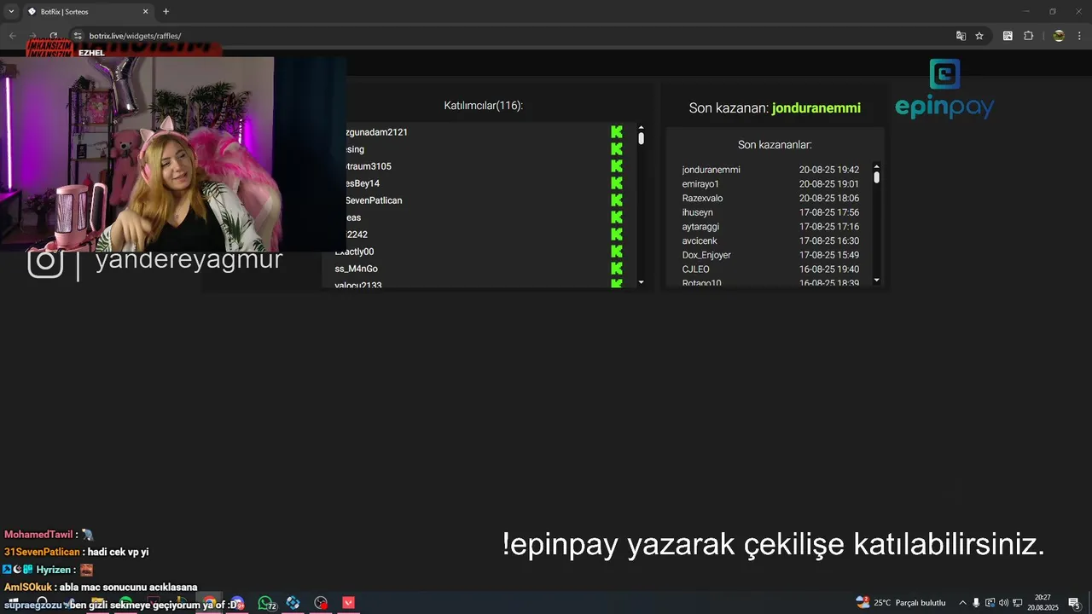Select participant ss_M4nGo
This screenshot has width=1092, height=614.
pos(357,269)
